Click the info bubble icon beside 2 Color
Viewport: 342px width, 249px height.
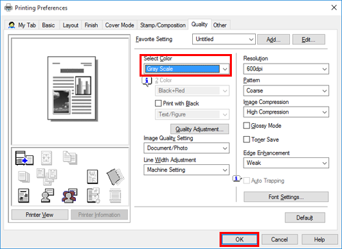click(147, 81)
